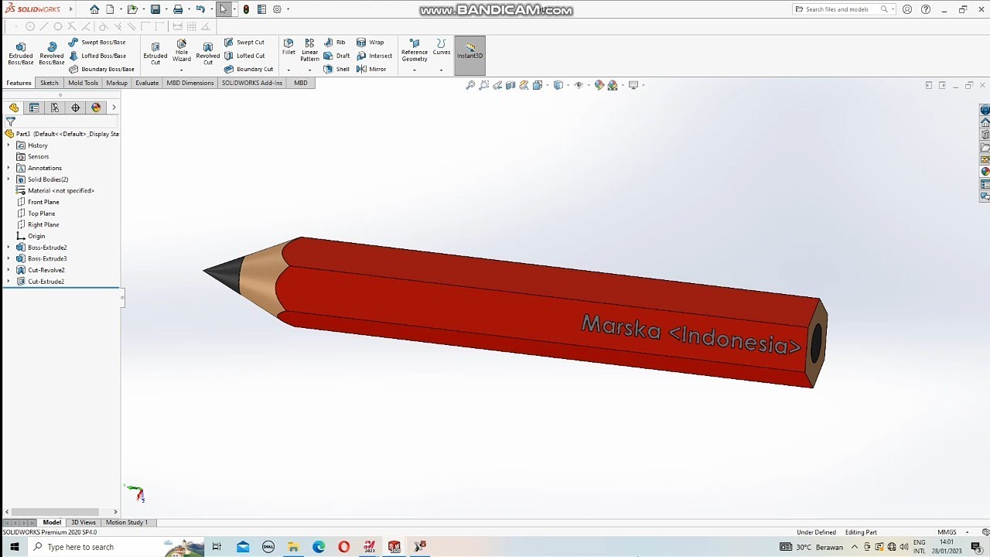Image resolution: width=990 pixels, height=557 pixels.
Task: Switch to DimXpertManager tab
Action: (75, 108)
